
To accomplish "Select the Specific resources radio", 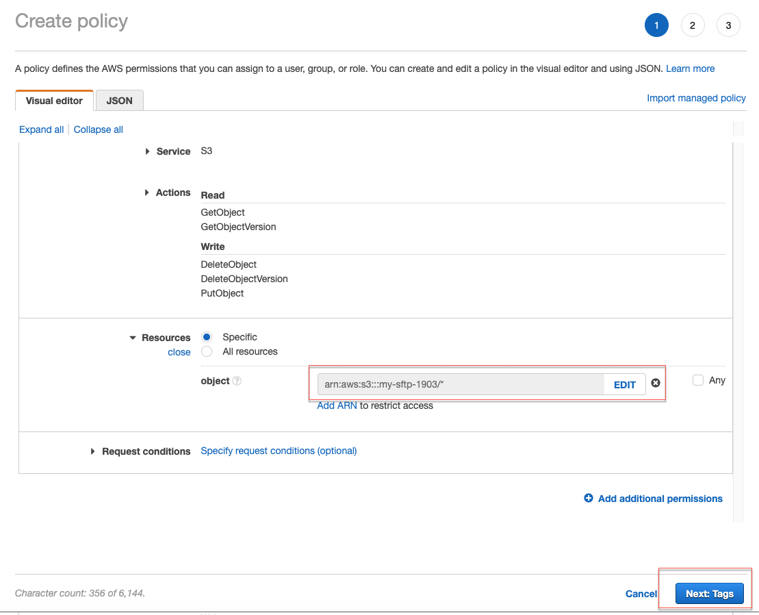I will [x=207, y=337].
